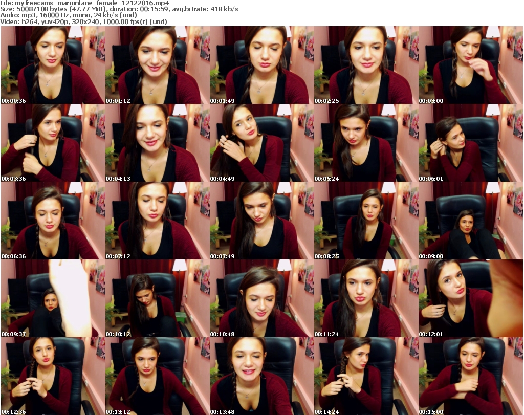Click the 'File:' name header line
Viewport: 524px width, 415px height.
click(84, 3)
